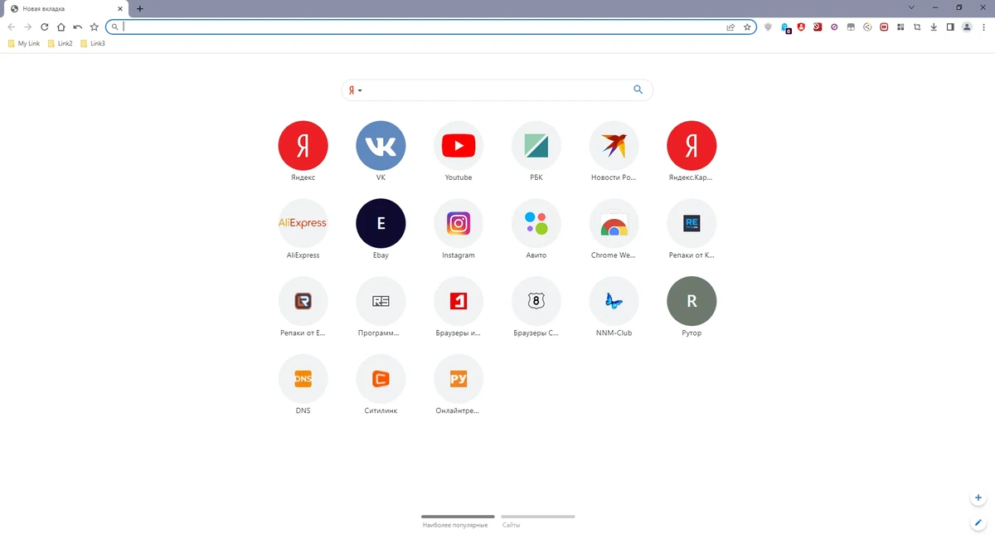This screenshot has width=995, height=539.
Task: Open the Новости Ро... speed dial tile
Action: coord(614,146)
